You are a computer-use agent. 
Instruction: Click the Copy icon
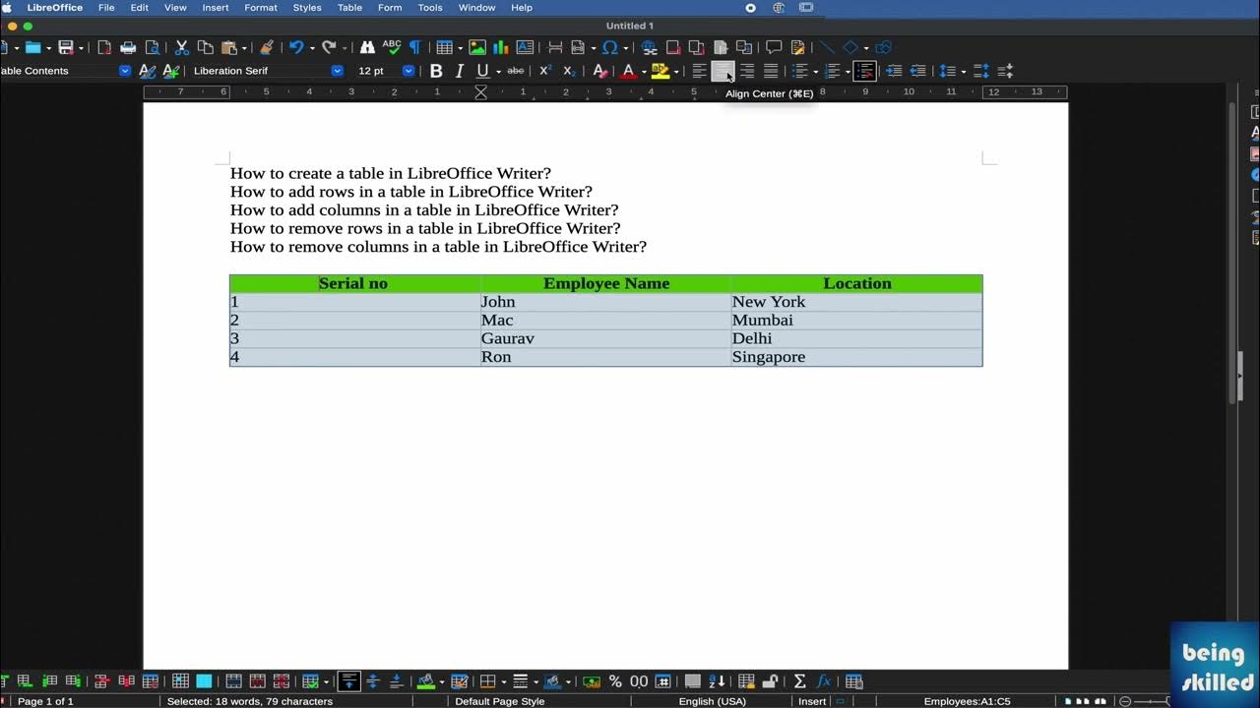205,47
